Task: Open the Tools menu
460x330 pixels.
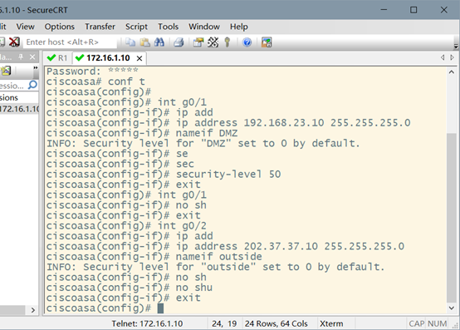Action: click(x=168, y=27)
